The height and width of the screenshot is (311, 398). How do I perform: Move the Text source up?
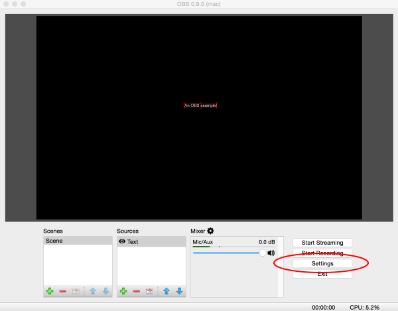(x=166, y=291)
